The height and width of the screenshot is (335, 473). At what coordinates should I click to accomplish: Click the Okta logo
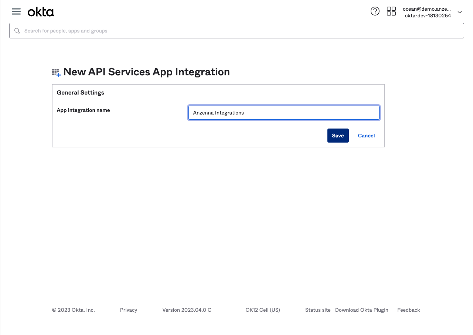coord(41,12)
